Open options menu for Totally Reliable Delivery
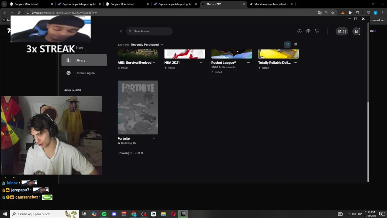 pos(295,63)
